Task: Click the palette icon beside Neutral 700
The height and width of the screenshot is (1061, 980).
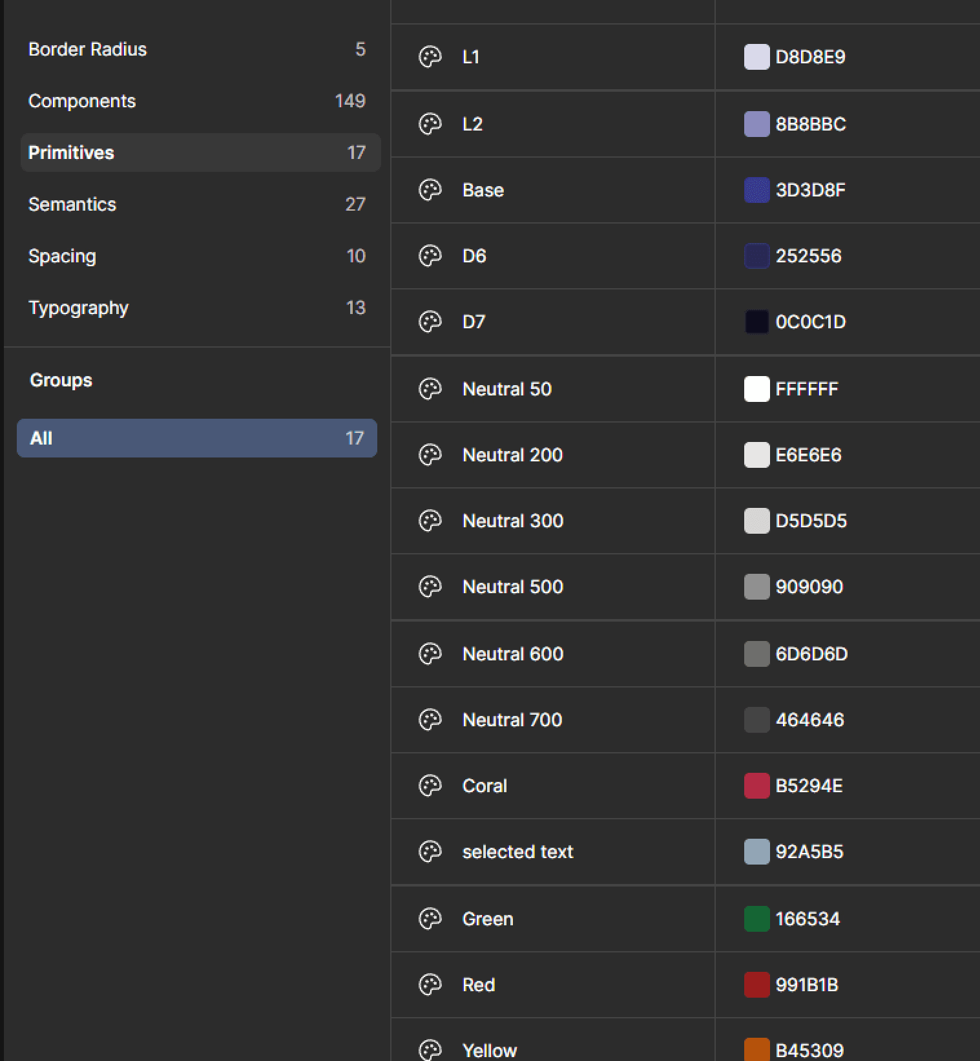Action: [430, 720]
